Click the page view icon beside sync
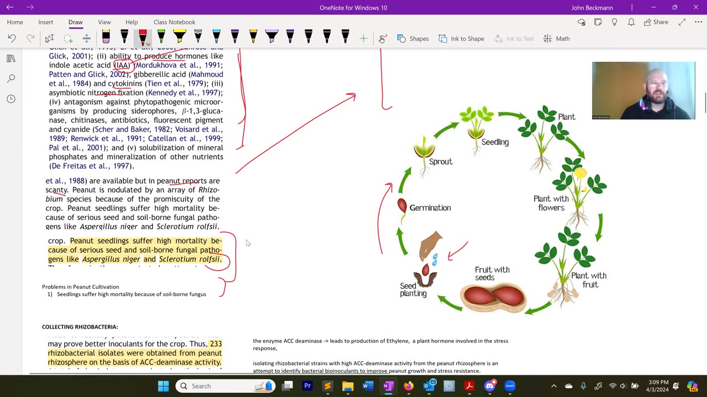The height and width of the screenshot is (397, 707). (598, 22)
